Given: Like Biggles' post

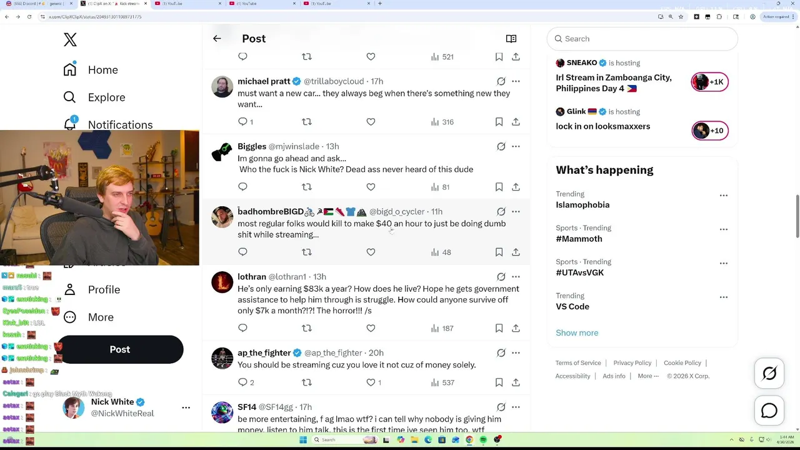Looking at the screenshot, I should pos(371,187).
